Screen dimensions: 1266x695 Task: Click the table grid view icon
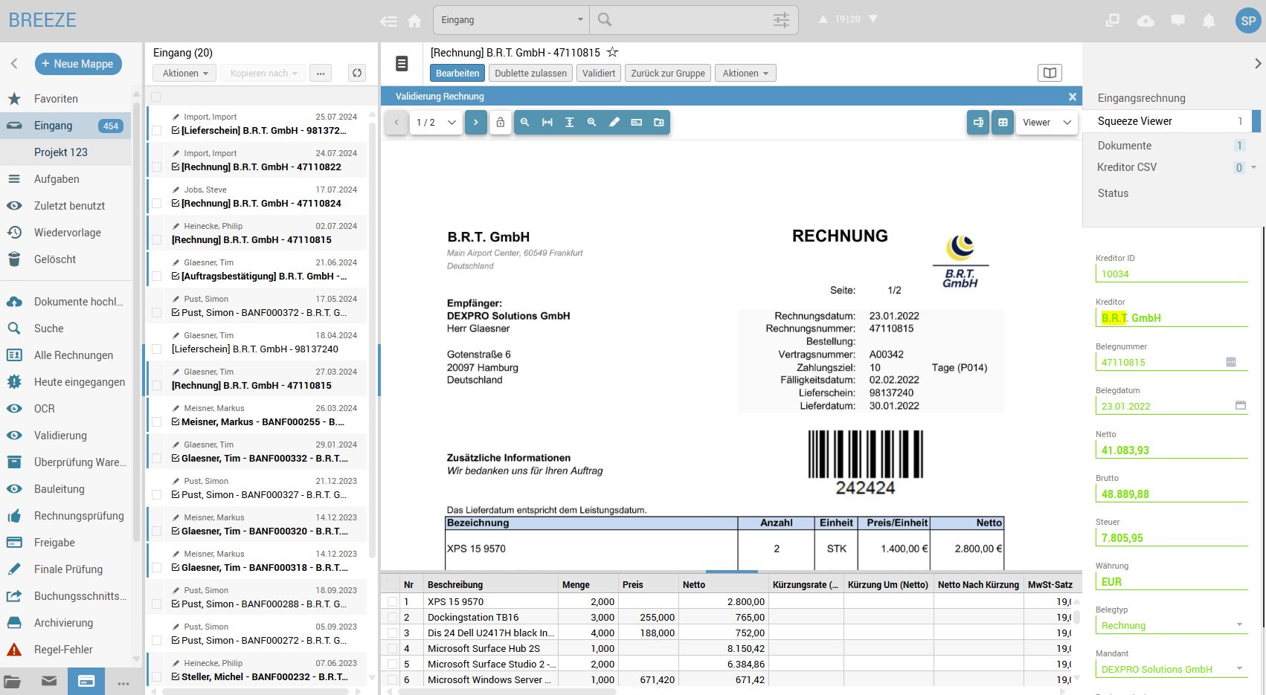[1003, 123]
